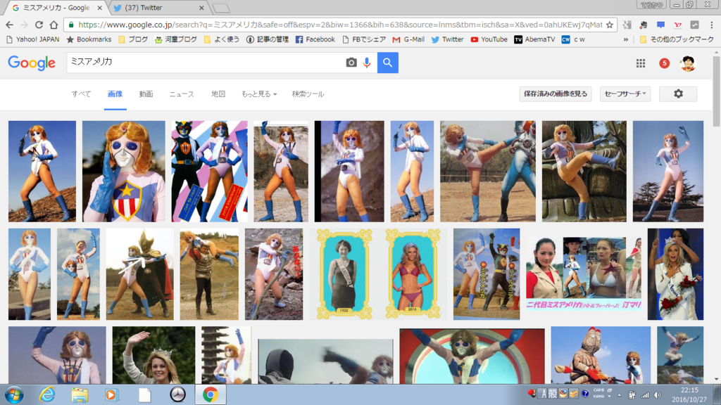Open a new browser tab

coord(221,8)
